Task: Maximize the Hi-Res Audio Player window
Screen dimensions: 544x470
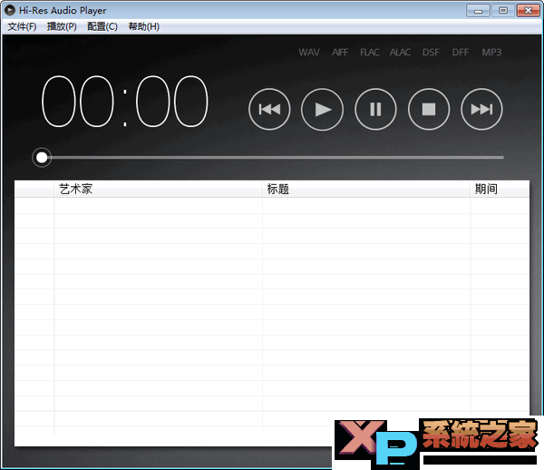Action: [503, 10]
